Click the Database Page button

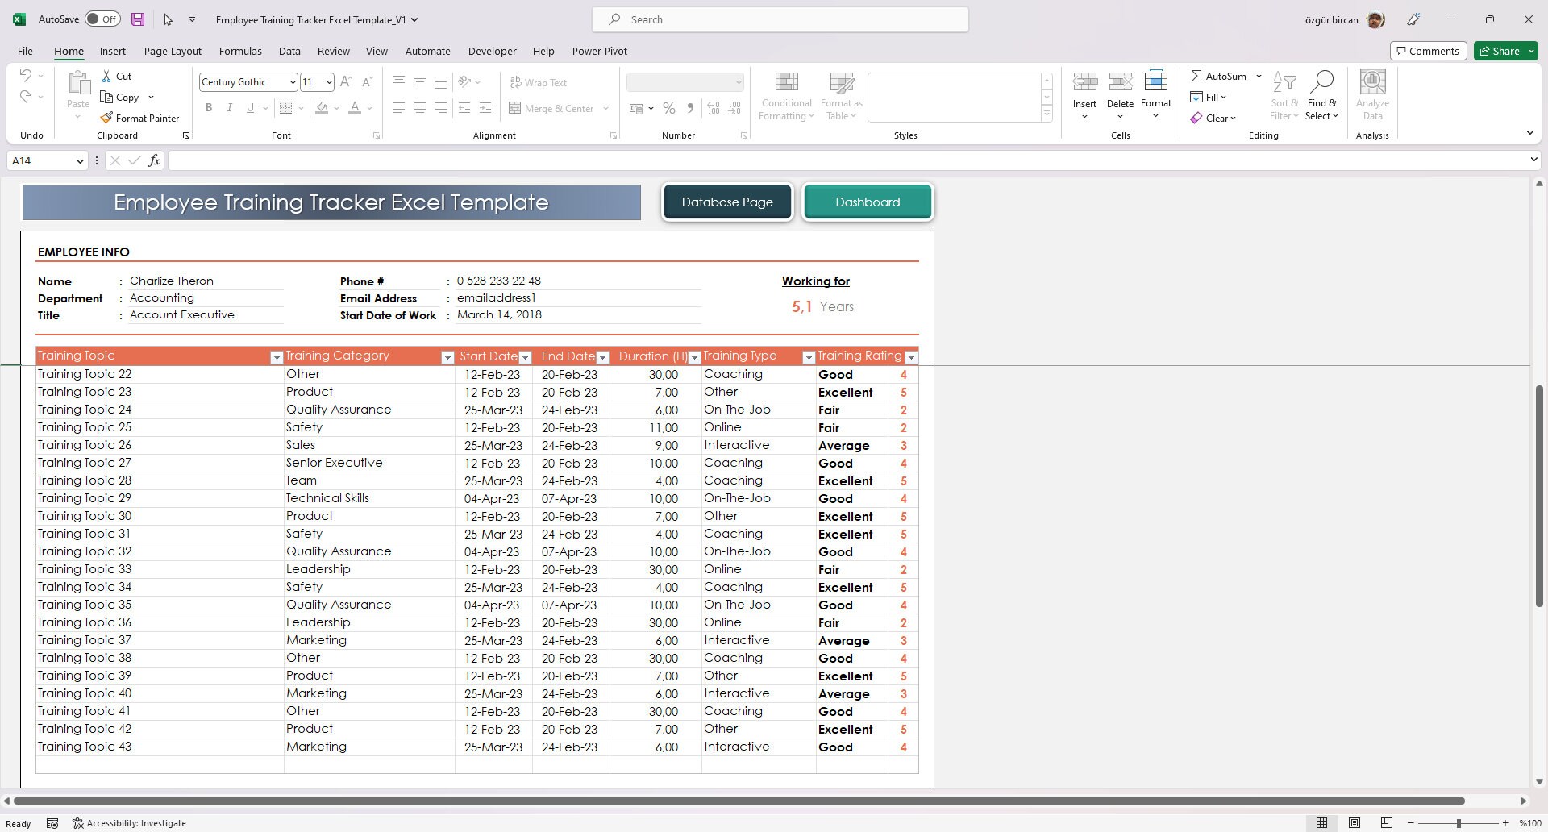[x=726, y=202]
